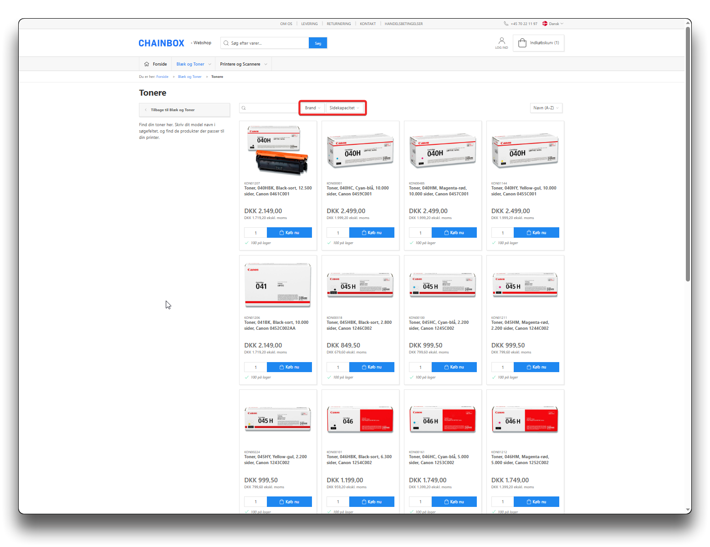The image size is (710, 547).
Task: Open the shopping cart bag icon
Action: (522, 43)
